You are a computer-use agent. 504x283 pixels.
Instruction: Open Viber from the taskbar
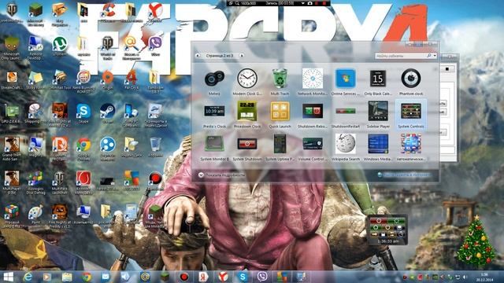[x=262, y=277]
